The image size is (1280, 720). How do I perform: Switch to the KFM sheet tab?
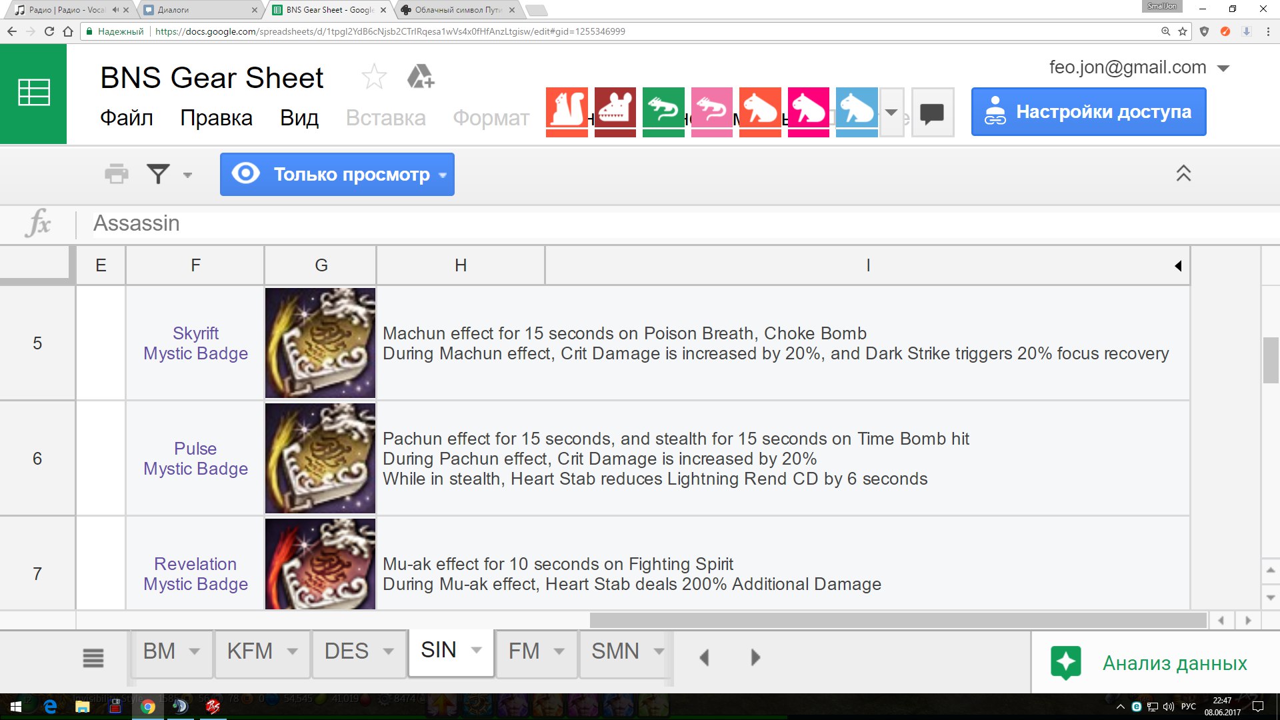click(x=250, y=651)
